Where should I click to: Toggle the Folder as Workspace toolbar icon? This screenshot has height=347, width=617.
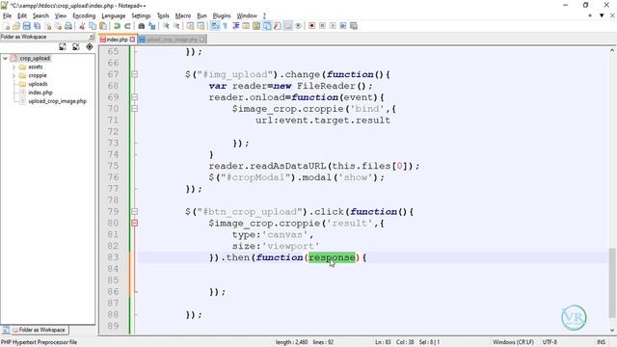point(288,26)
